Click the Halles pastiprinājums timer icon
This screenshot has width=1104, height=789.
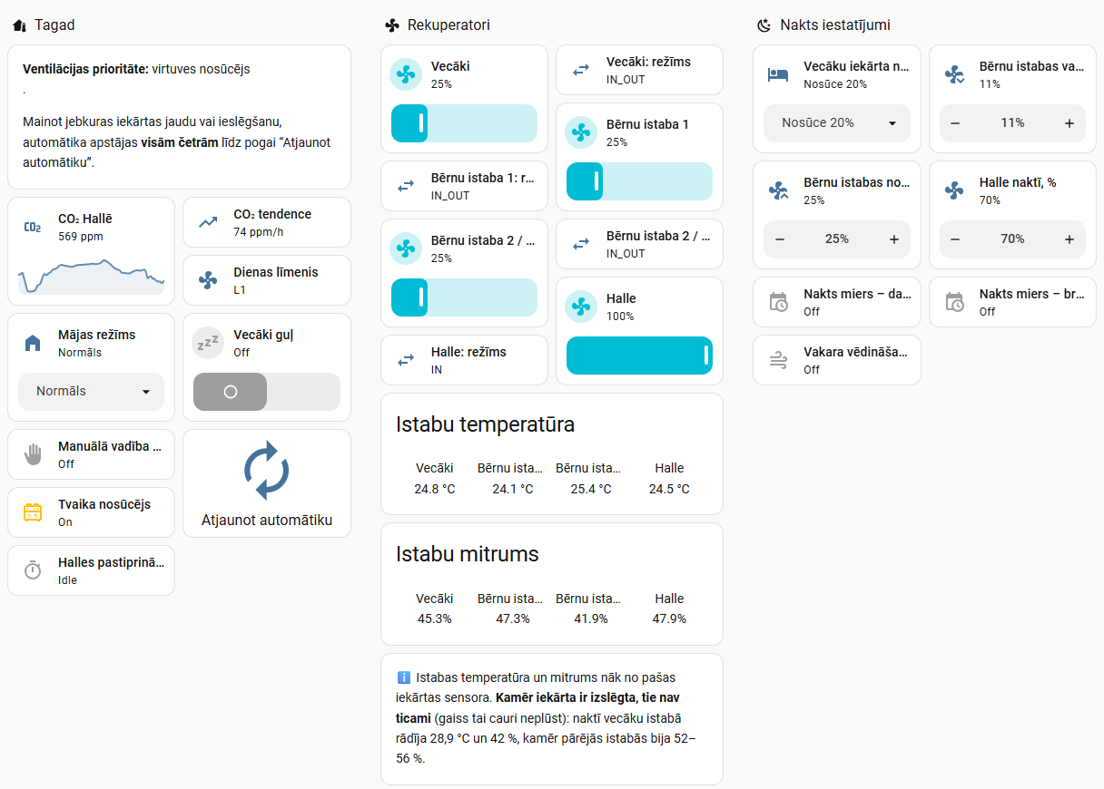click(x=33, y=570)
